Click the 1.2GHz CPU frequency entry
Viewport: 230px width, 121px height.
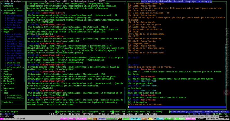[160, 119]
